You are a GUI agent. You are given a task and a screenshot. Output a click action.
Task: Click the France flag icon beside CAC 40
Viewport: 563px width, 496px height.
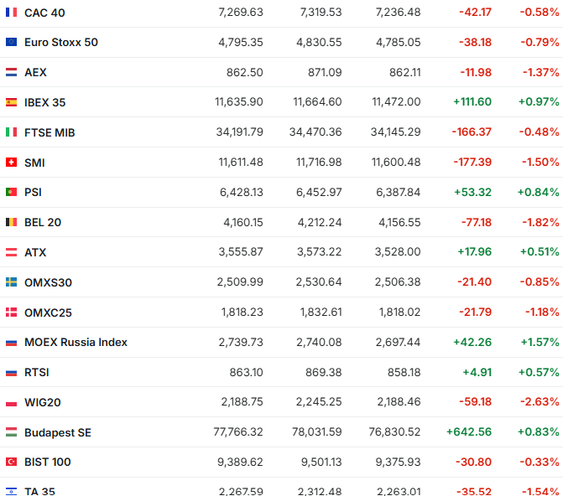(x=11, y=13)
